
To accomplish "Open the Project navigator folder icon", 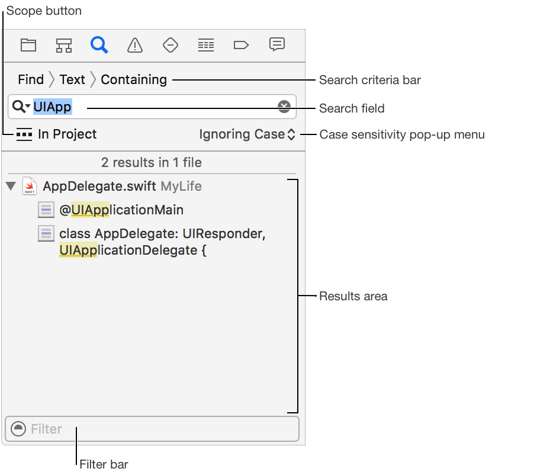I will 28,45.
